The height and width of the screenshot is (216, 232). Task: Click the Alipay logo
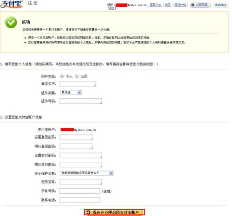coord(12,4)
